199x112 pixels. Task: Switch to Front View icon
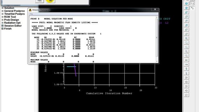pyautogui.click(x=186, y=12)
